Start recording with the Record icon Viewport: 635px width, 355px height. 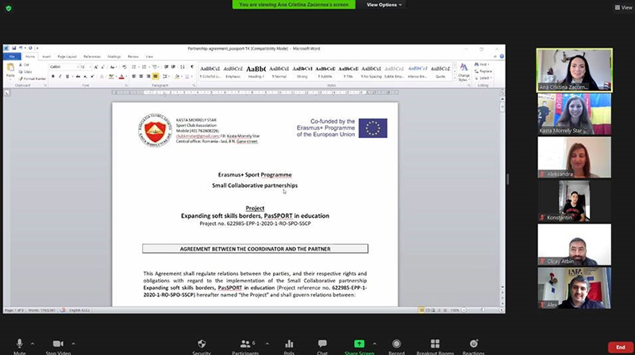[396, 344]
